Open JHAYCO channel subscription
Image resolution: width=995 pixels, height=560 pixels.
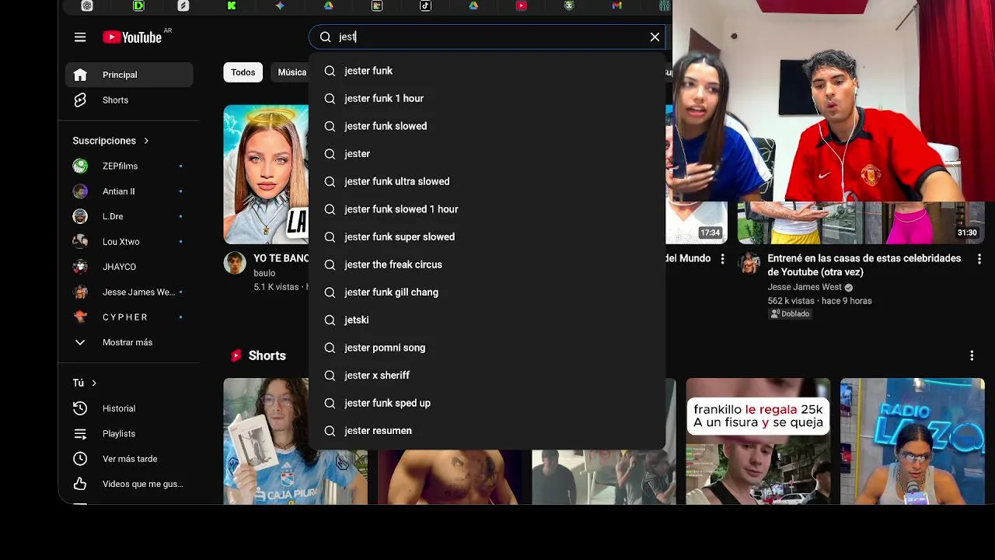pos(129,267)
